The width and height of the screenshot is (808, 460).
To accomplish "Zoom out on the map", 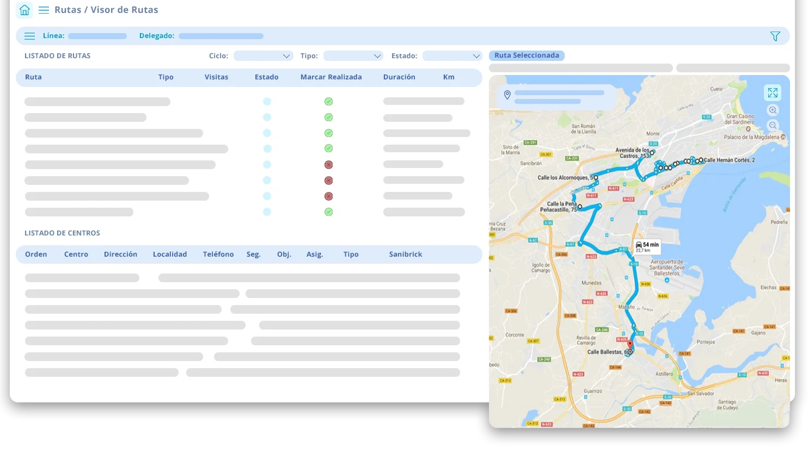I will tap(773, 126).
